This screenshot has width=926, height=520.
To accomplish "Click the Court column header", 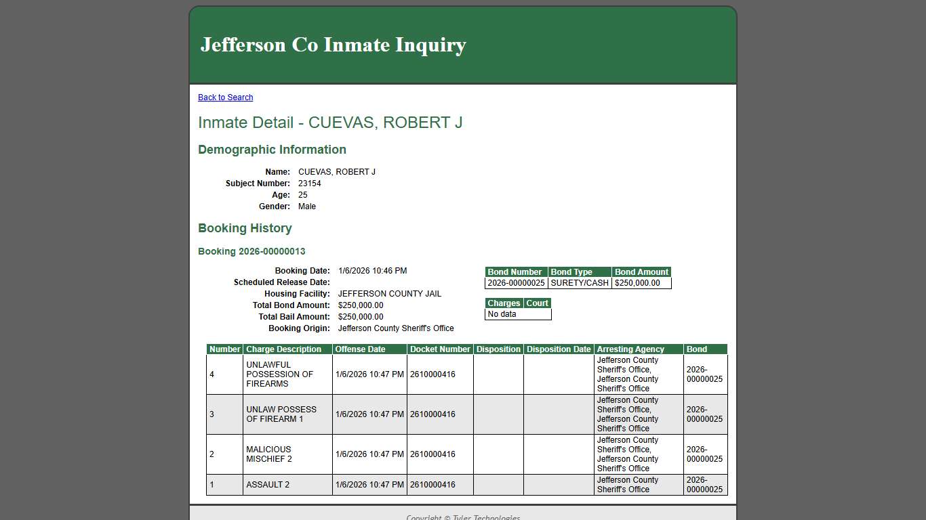I will pos(537,303).
